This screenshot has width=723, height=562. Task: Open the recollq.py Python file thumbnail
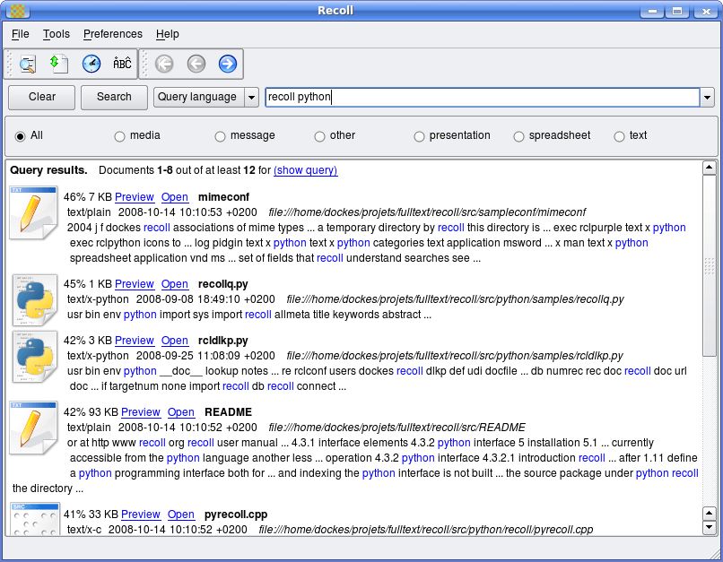[x=33, y=300]
